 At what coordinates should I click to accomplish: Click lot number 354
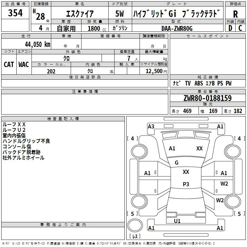15,13
